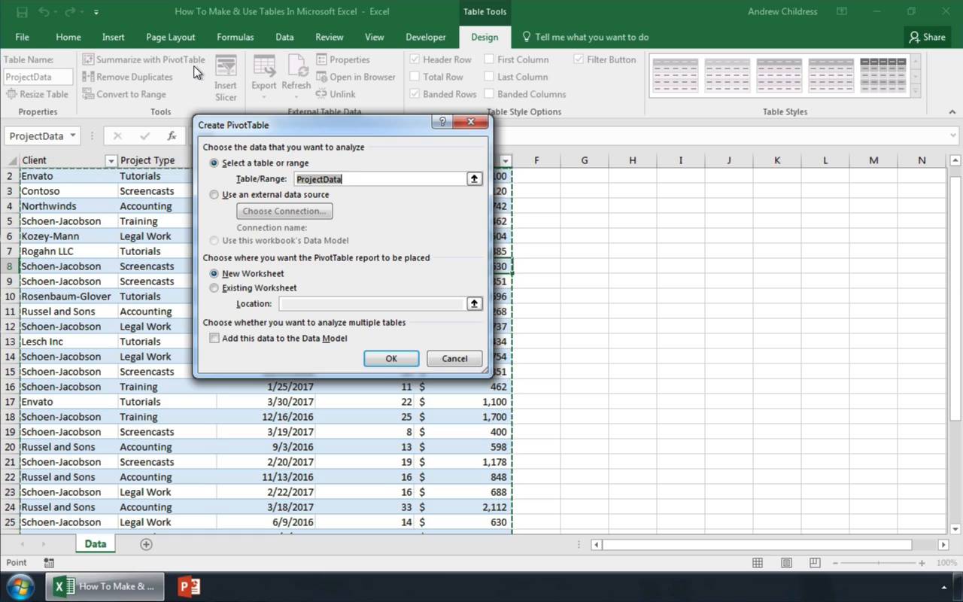Click the formula bar cancel X icon
The height and width of the screenshot is (602, 963).
[x=117, y=136]
